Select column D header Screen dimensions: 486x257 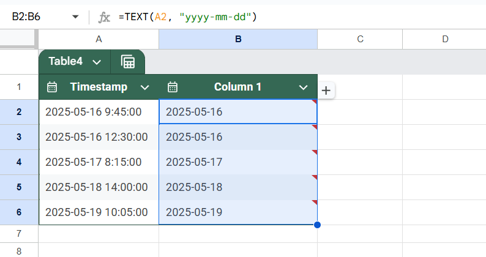point(445,39)
